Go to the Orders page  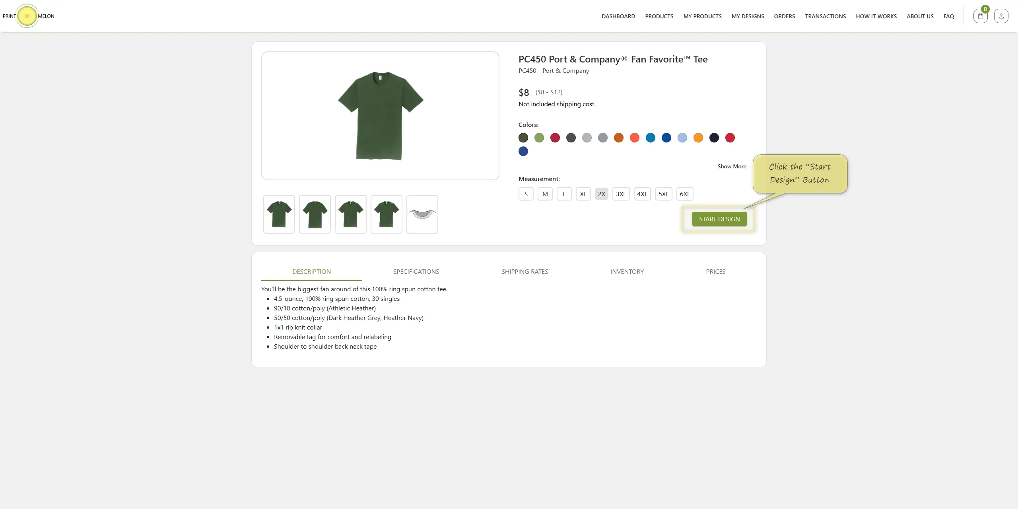coord(784,16)
